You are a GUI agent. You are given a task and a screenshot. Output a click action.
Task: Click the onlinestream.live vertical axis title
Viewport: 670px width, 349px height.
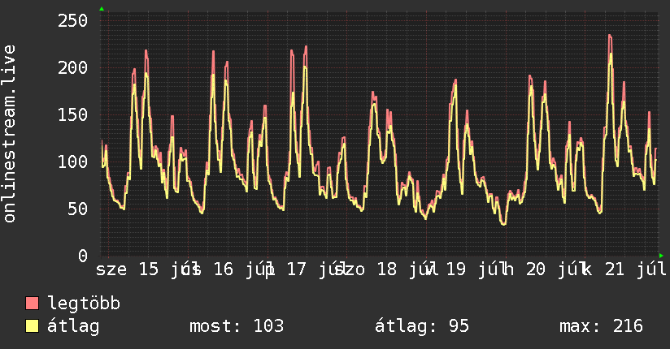pyautogui.click(x=9, y=134)
